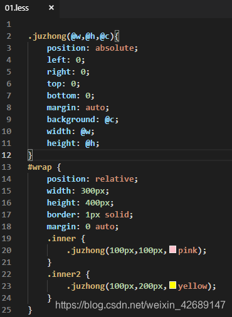Click line number 12
The image size is (232, 317).
tap(6, 155)
